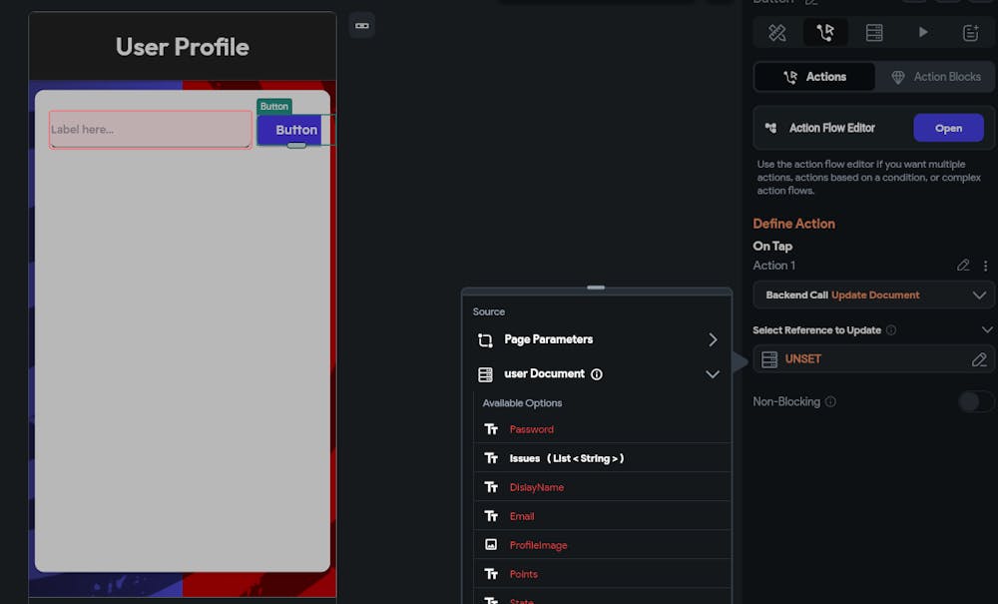The image size is (998, 604).
Task: Click the user Document database icon
Action: point(485,374)
